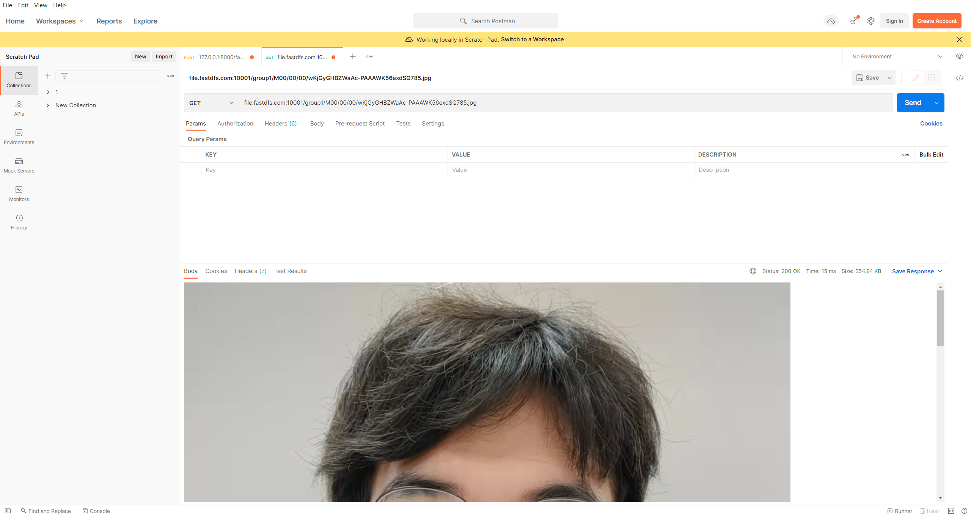Click the code snippet icon

tap(959, 78)
